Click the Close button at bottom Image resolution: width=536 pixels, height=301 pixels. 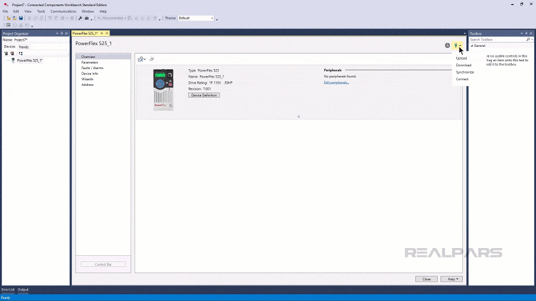[x=426, y=279]
